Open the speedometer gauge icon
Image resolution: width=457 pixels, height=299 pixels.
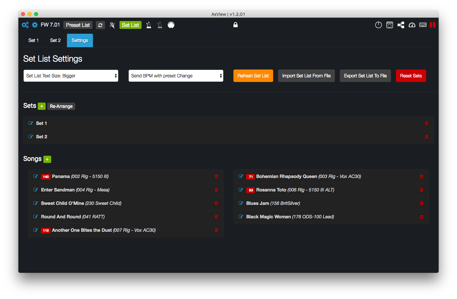pos(412,25)
